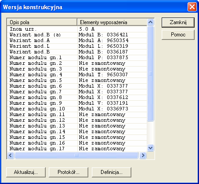Select "Nie zamontowany" in the gn.14 row
The image size is (199, 184).
click(112, 131)
